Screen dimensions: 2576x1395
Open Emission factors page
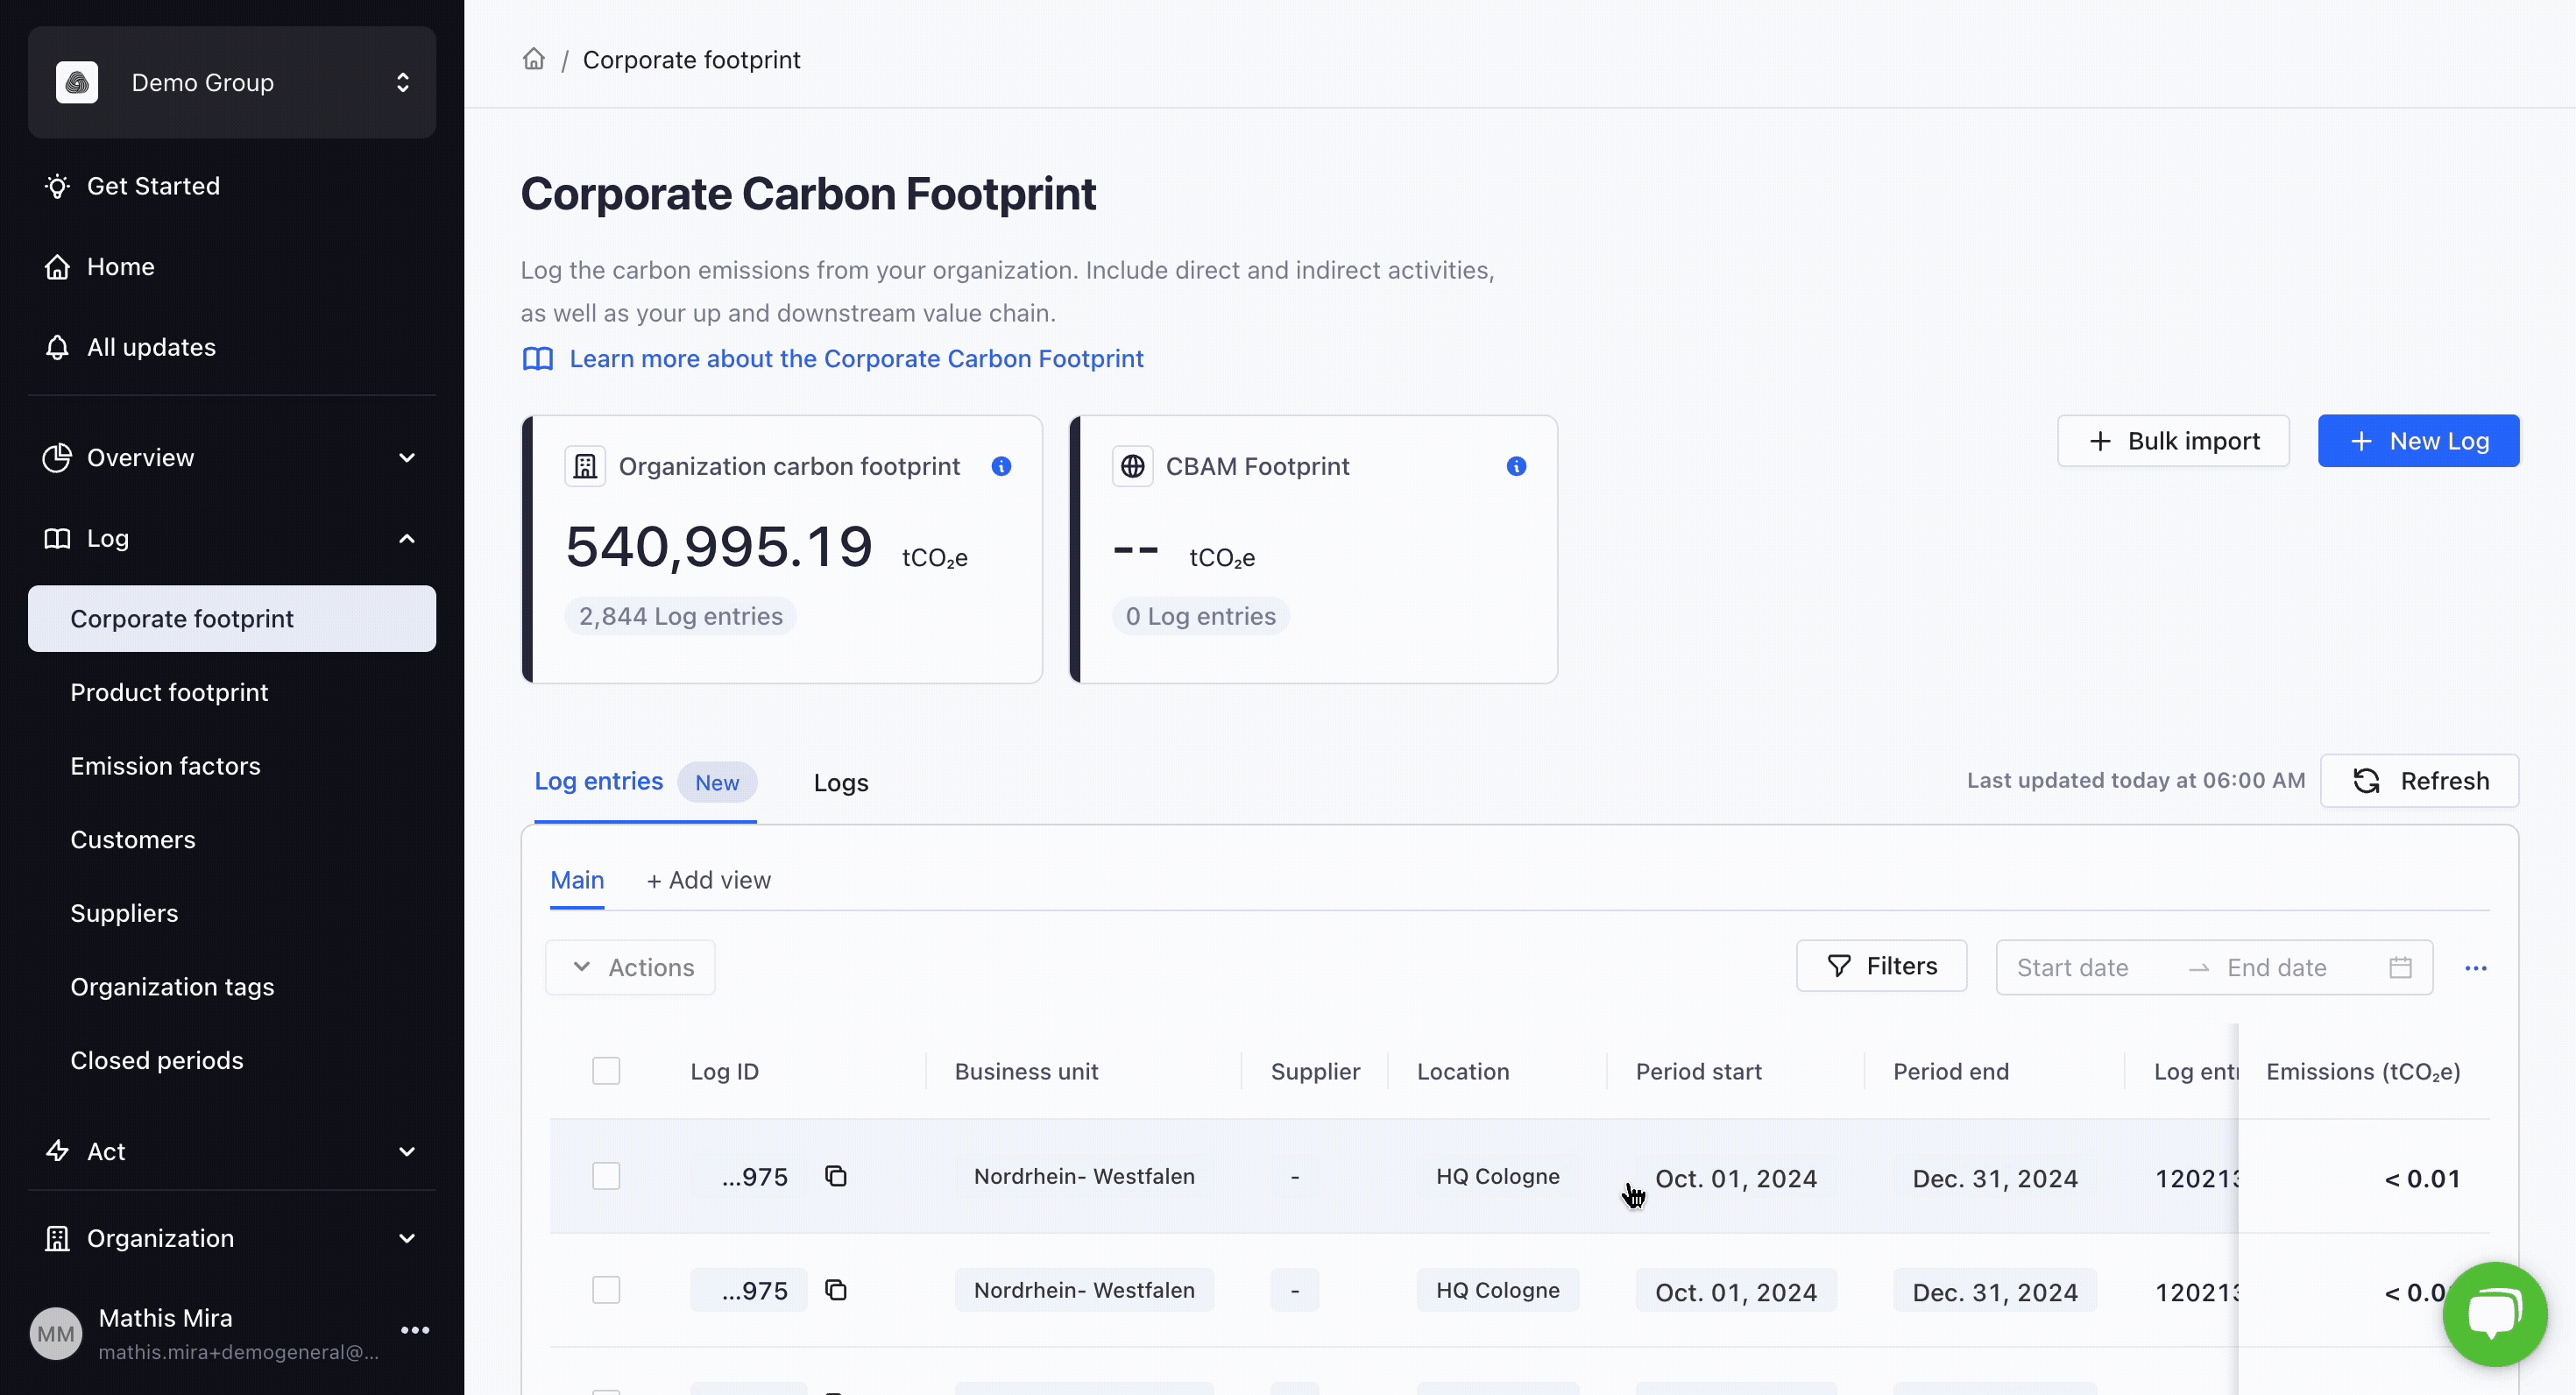coord(165,766)
